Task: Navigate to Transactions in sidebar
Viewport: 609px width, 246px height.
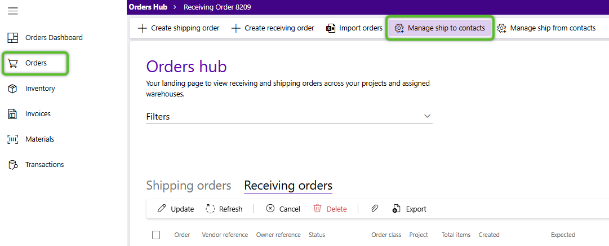Action: click(44, 165)
